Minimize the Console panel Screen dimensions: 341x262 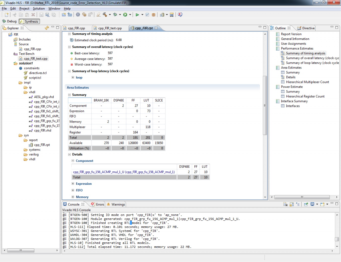click(x=332, y=203)
